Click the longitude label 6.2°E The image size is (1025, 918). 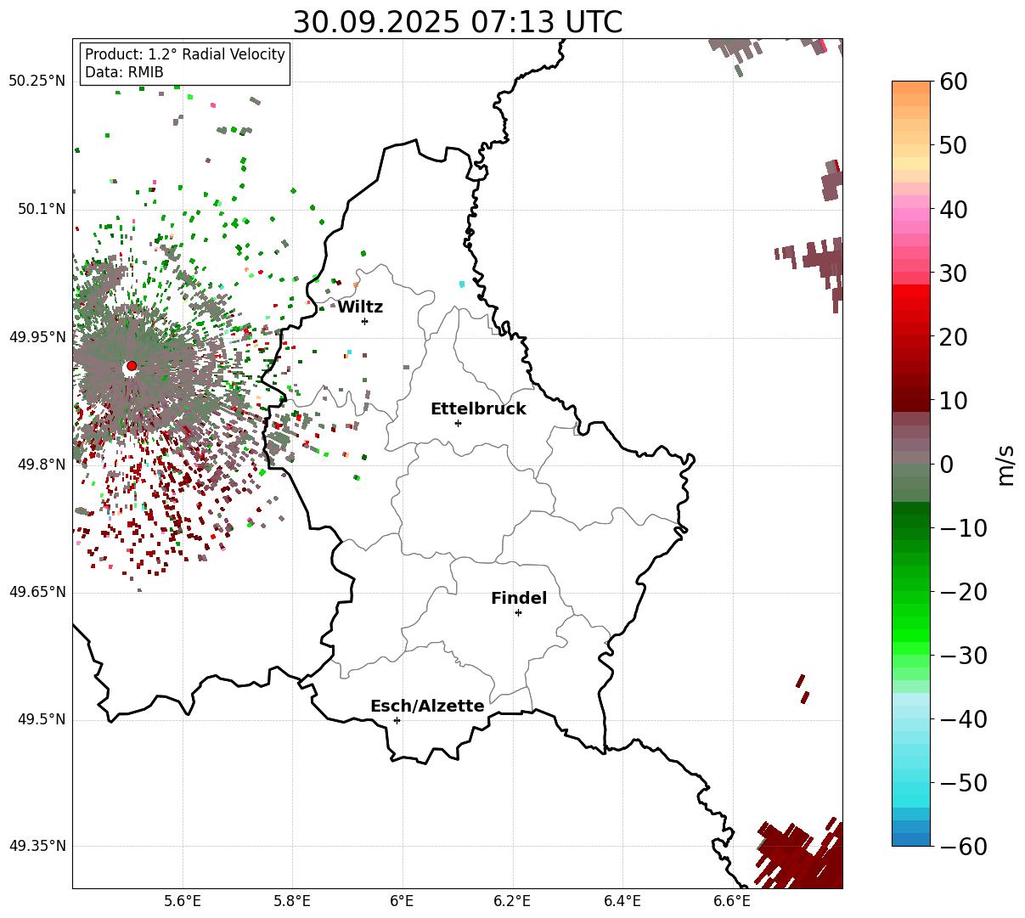[512, 901]
